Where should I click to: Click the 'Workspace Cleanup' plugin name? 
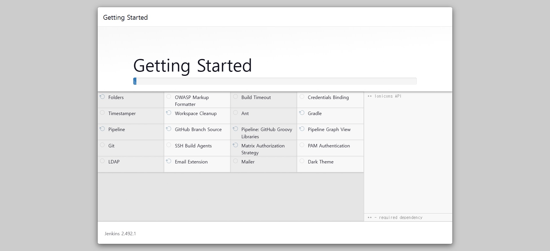click(x=196, y=113)
